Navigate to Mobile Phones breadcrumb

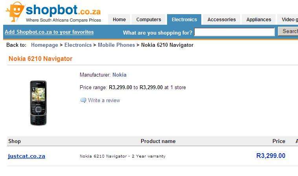(x=116, y=45)
